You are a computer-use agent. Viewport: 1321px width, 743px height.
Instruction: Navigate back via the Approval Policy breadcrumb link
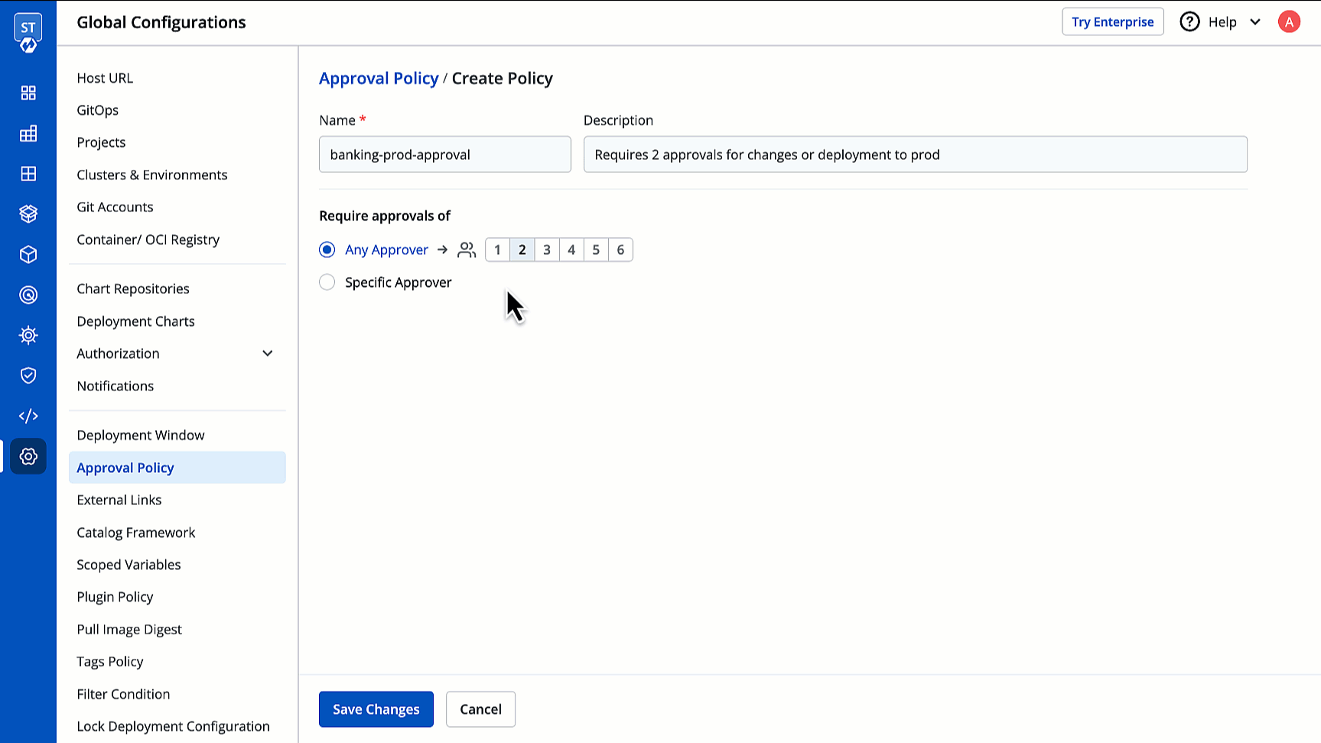tap(379, 78)
